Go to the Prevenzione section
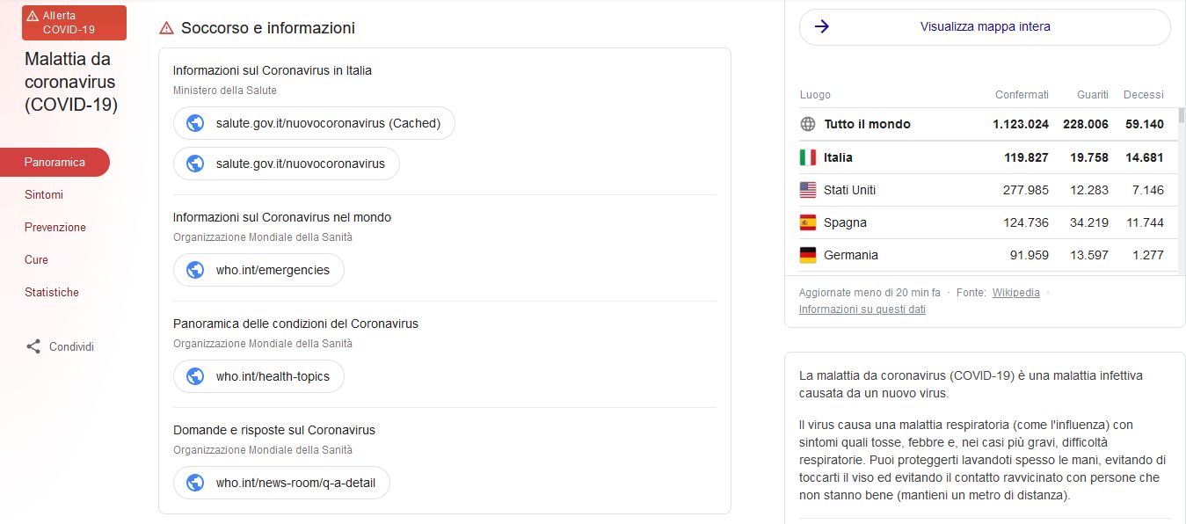The image size is (1186, 524). [x=55, y=227]
